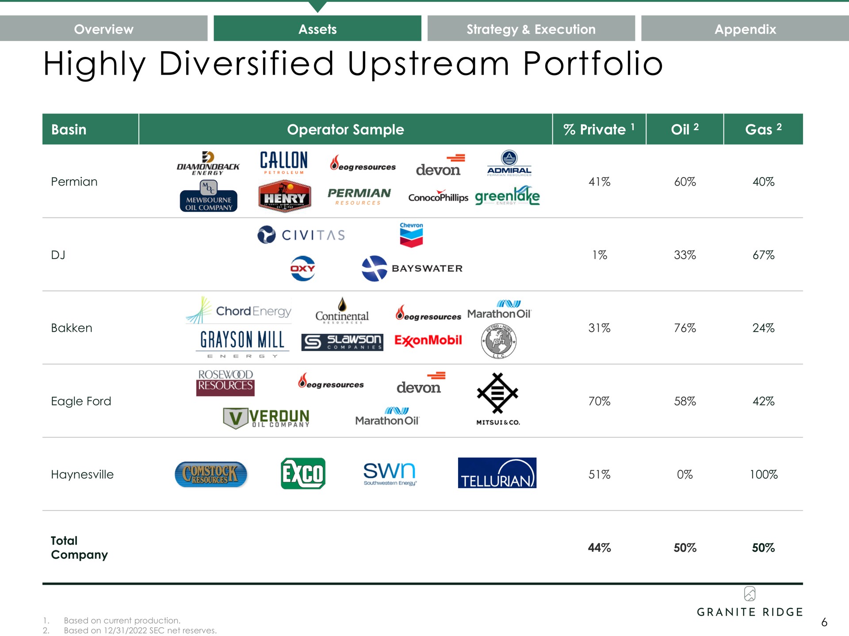Click the % Private column header
The height and width of the screenshot is (636, 849).
(599, 129)
